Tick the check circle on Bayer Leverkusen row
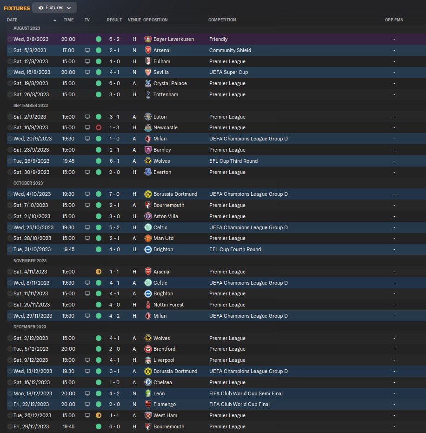Image resolution: width=426 pixels, height=433 pixels. pos(10,39)
